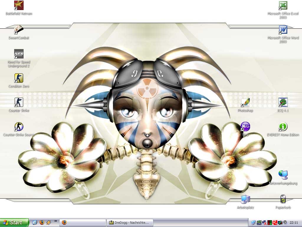302x227 pixels.
Task: Select the Netzwerkumgebung desktop icon
Action: [x=283, y=178]
